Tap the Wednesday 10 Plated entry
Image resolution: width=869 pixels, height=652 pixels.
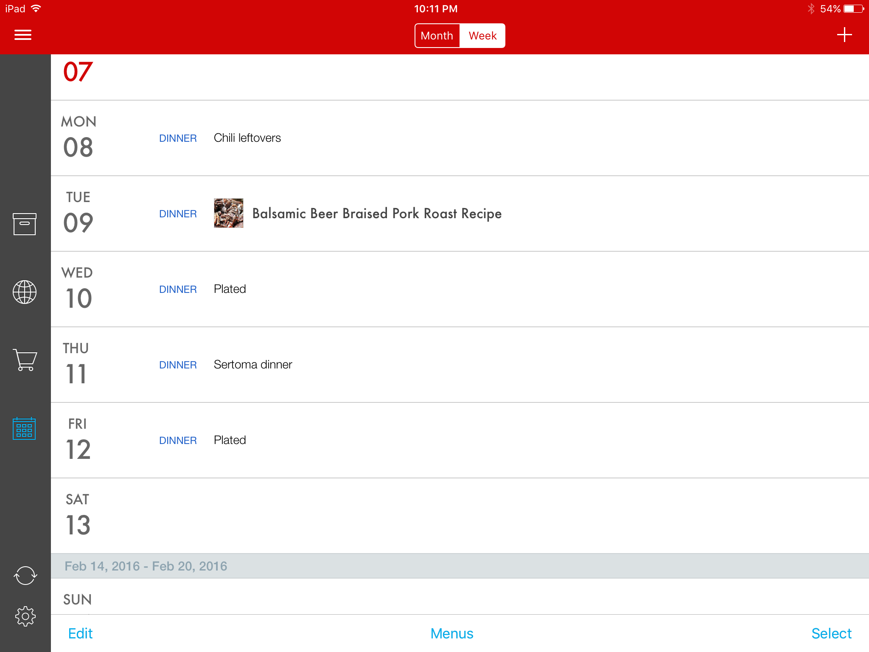230,289
